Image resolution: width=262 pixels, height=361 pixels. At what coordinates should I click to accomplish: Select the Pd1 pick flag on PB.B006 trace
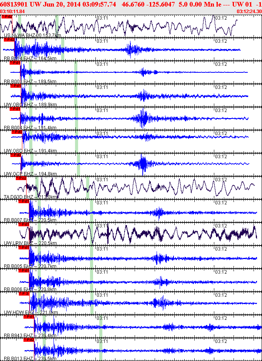click(24, 270)
